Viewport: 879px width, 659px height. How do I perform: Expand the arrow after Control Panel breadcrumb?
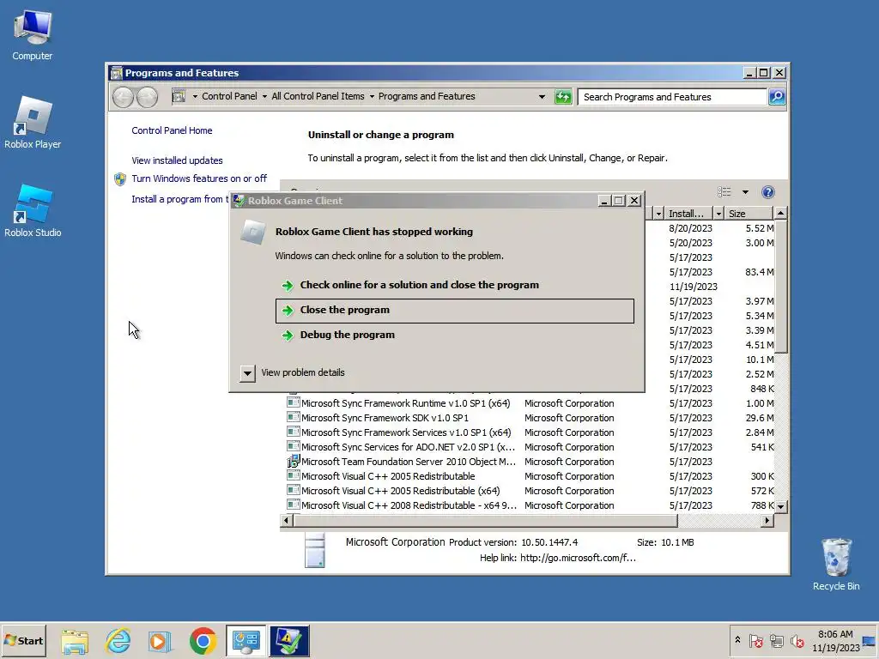click(x=264, y=96)
